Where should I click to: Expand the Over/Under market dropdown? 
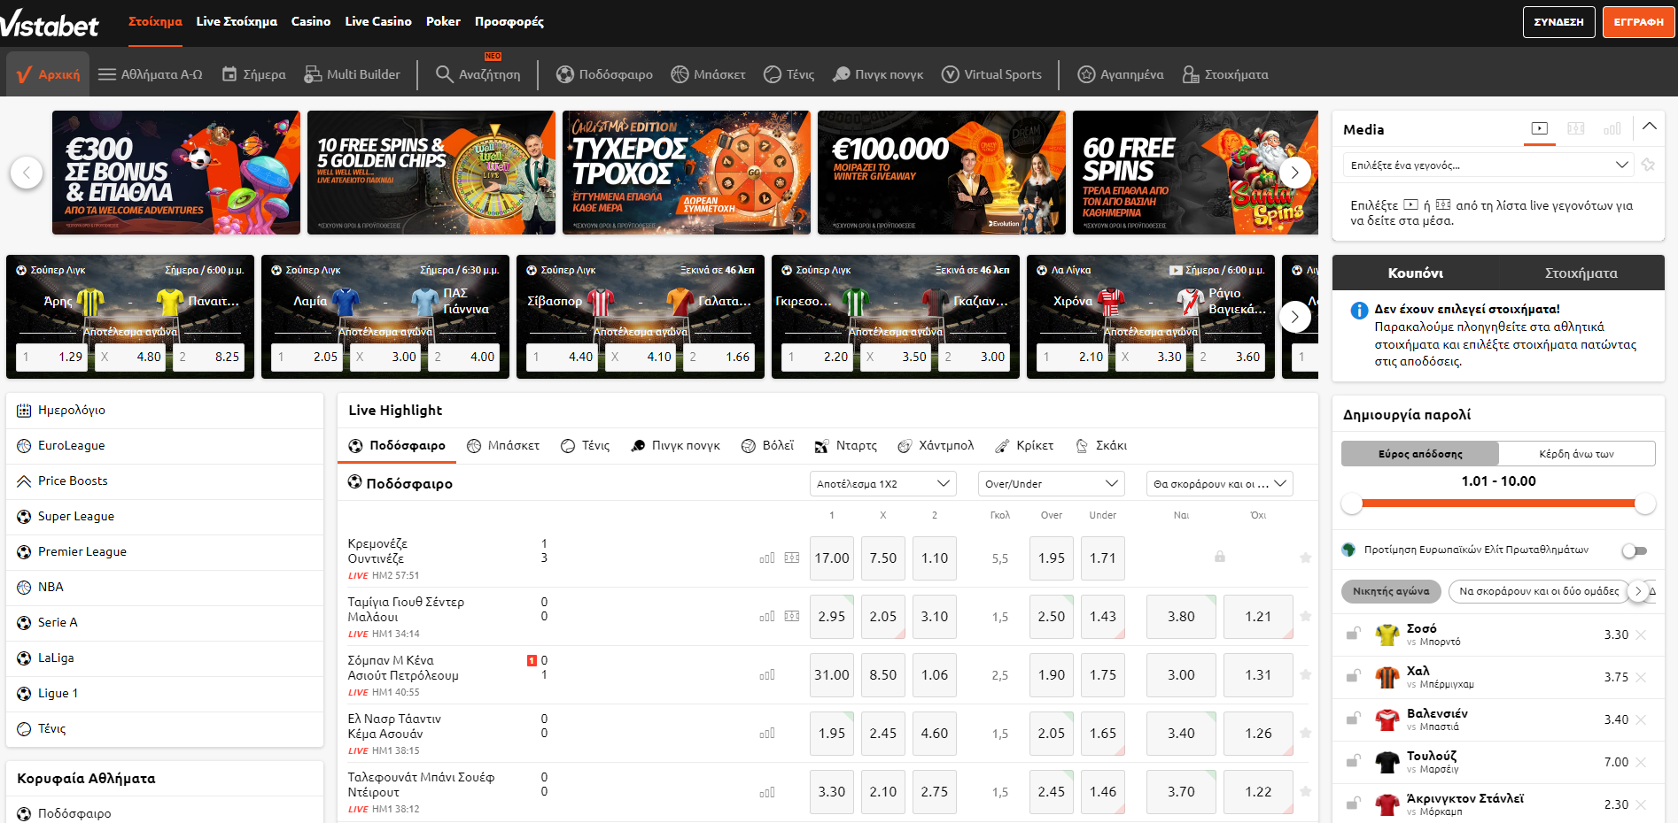point(1051,484)
